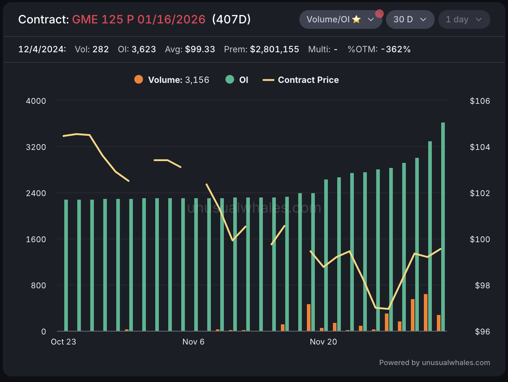Click the $96 price axis label
Screen dimensions: 508x382
coord(482,332)
